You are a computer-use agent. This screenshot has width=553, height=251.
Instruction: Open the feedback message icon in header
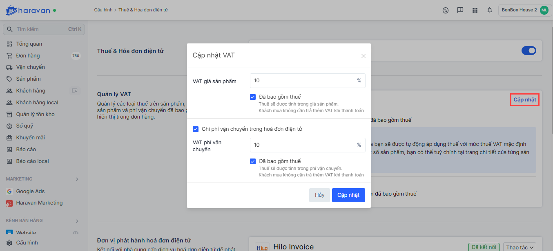460,10
